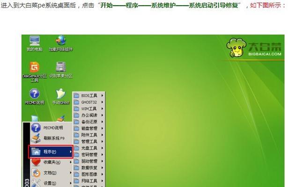Click folder icon beside WIM工具
288x187 pixels.
pos(76,109)
